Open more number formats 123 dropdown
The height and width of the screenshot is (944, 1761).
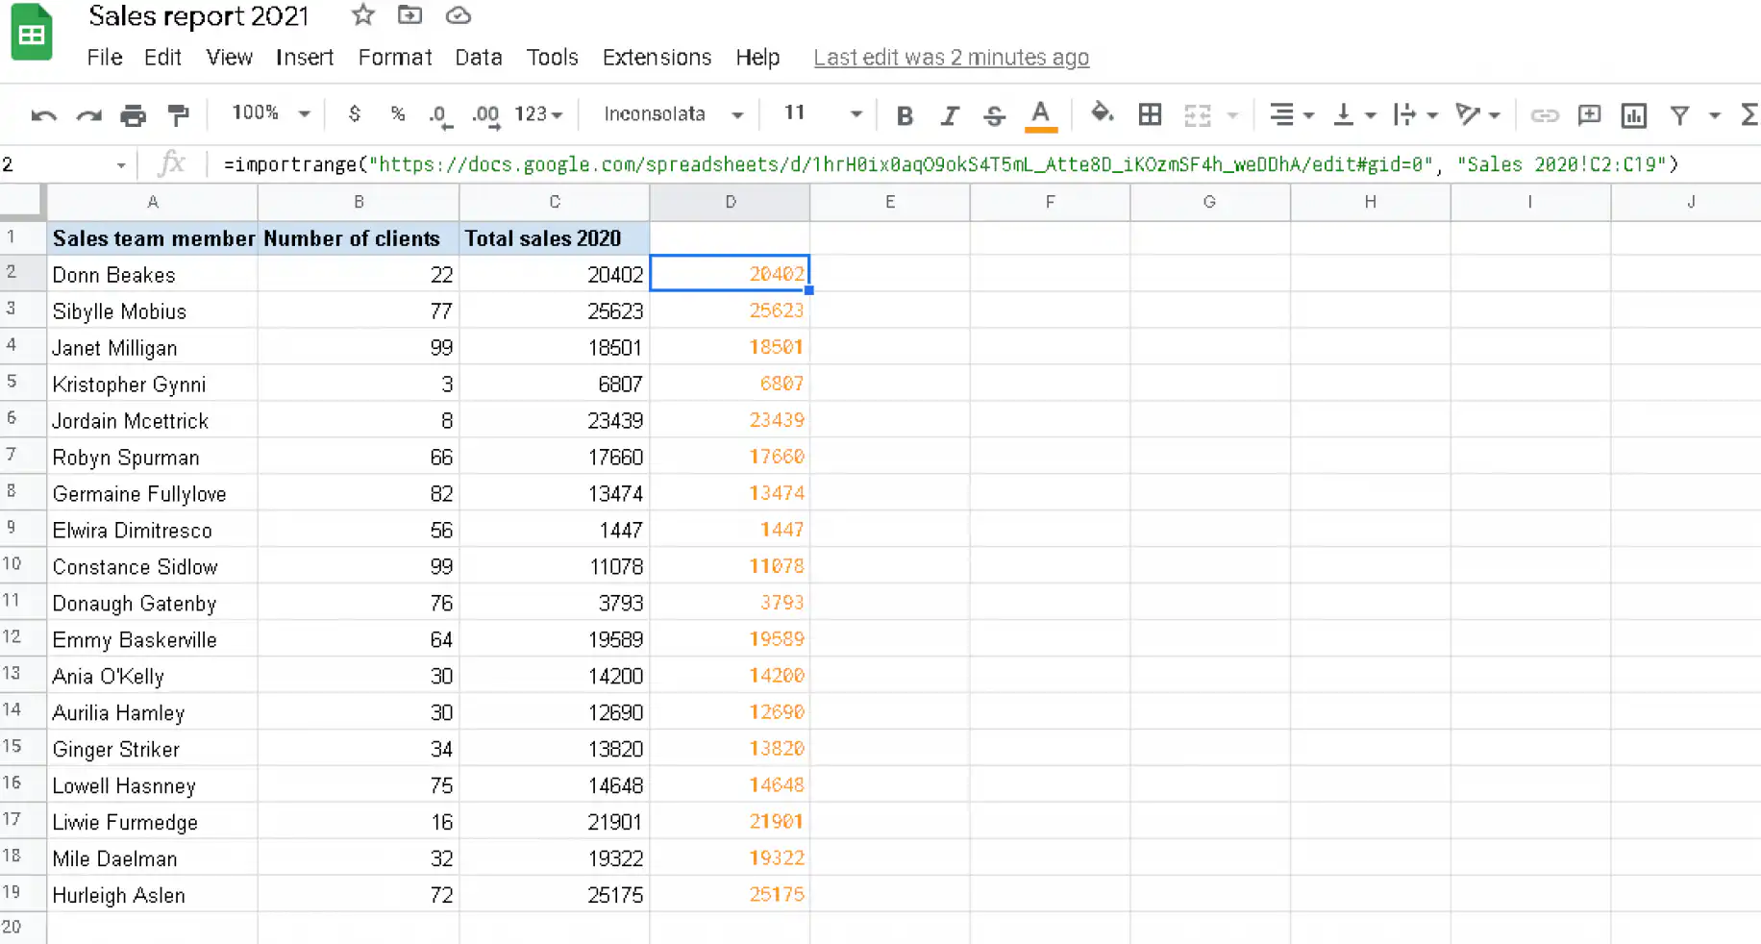pyautogui.click(x=538, y=113)
